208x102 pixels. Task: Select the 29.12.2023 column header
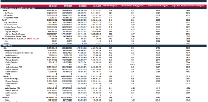point(83,6)
